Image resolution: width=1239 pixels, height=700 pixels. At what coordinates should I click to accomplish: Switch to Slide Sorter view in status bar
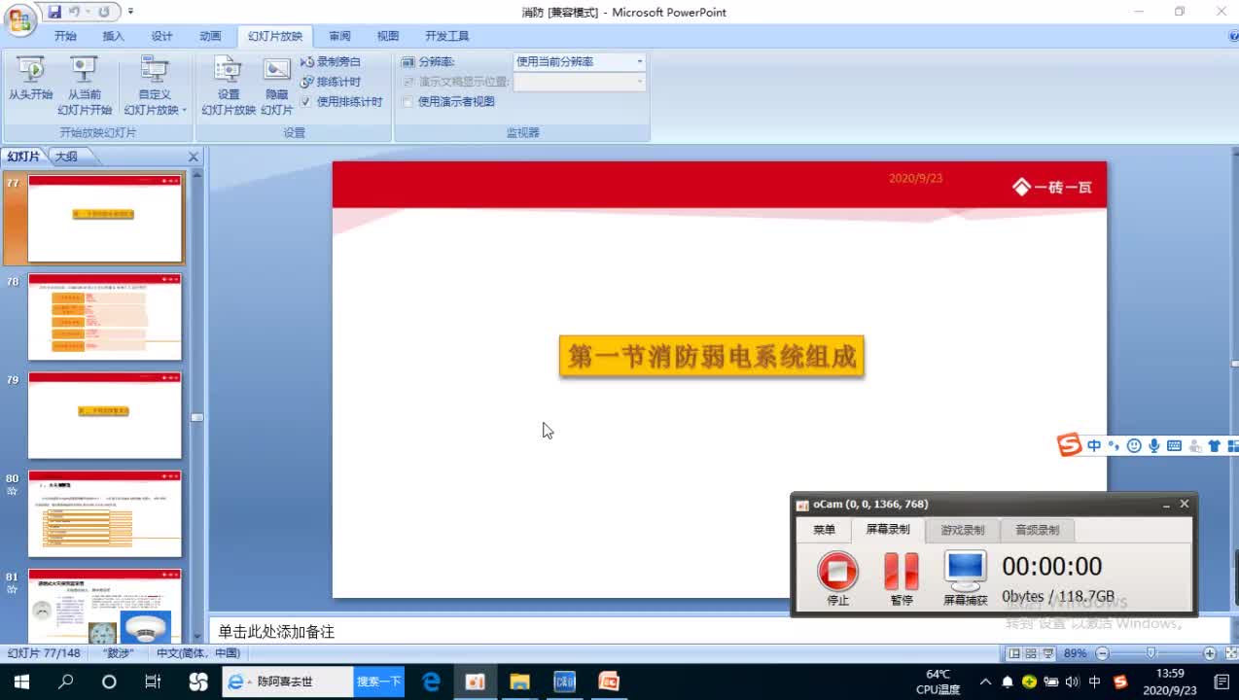click(1032, 653)
